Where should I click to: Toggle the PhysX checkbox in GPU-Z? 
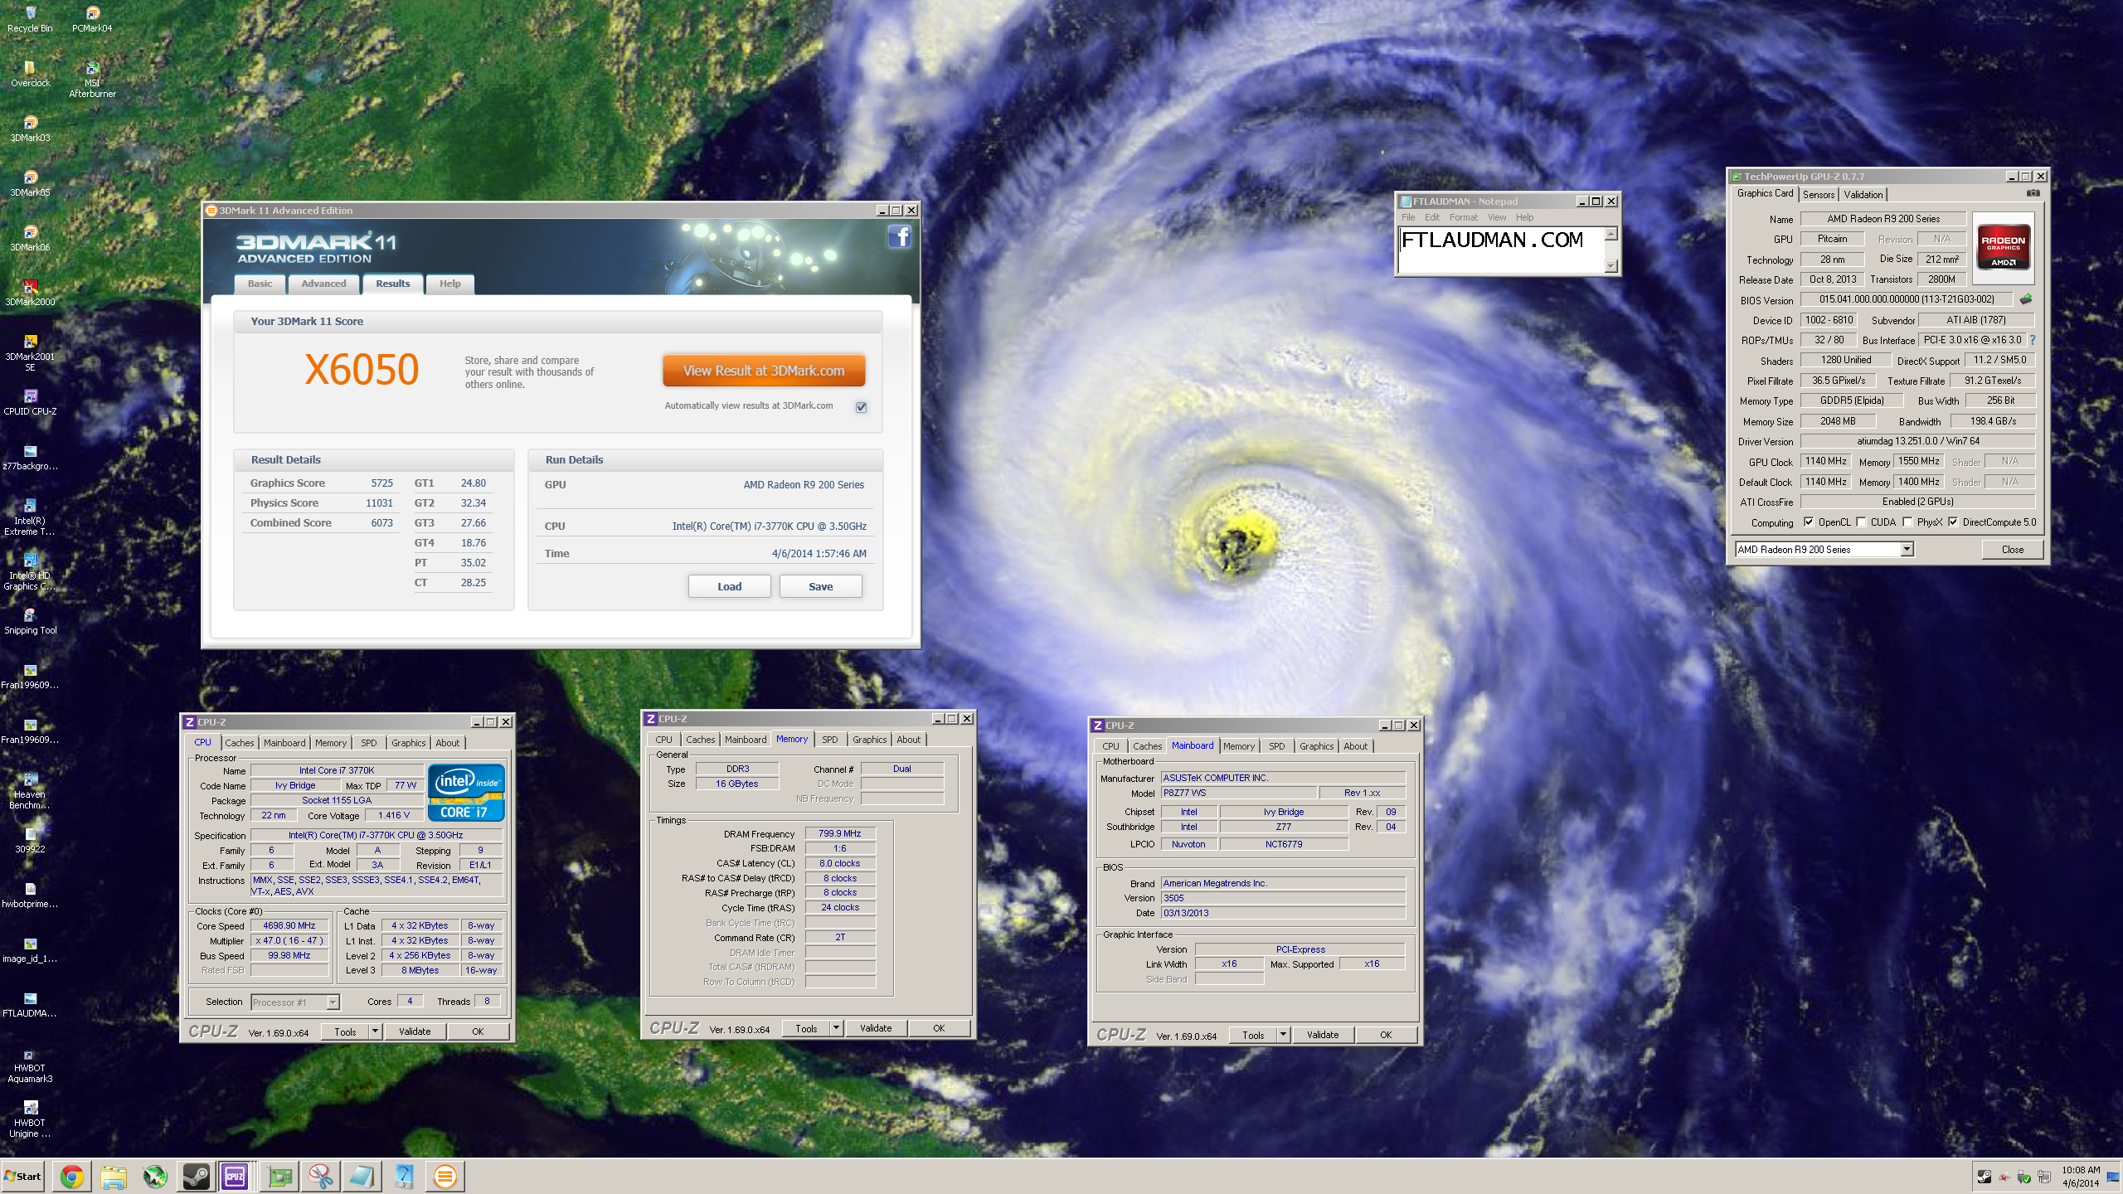1907,522
